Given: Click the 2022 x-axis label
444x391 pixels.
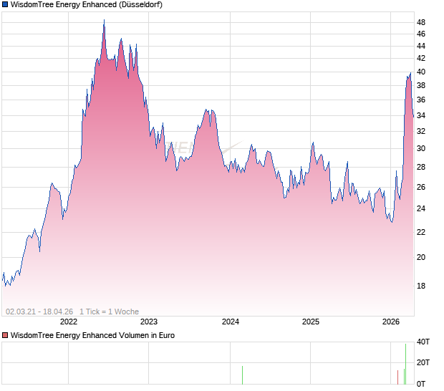Looking at the screenshot, I should [69, 322].
